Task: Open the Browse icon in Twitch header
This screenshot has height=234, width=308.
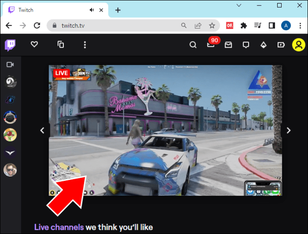Action: point(61,45)
